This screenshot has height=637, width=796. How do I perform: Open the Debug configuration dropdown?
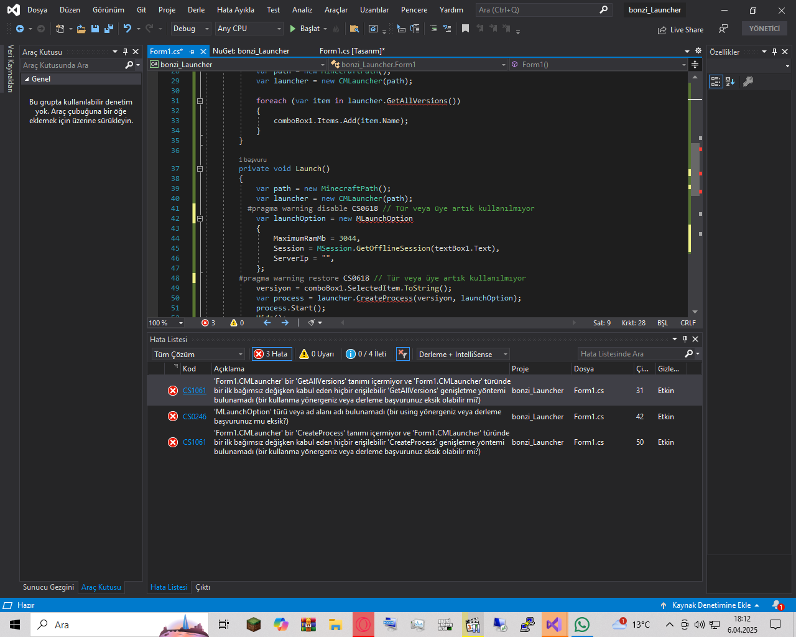click(x=190, y=29)
